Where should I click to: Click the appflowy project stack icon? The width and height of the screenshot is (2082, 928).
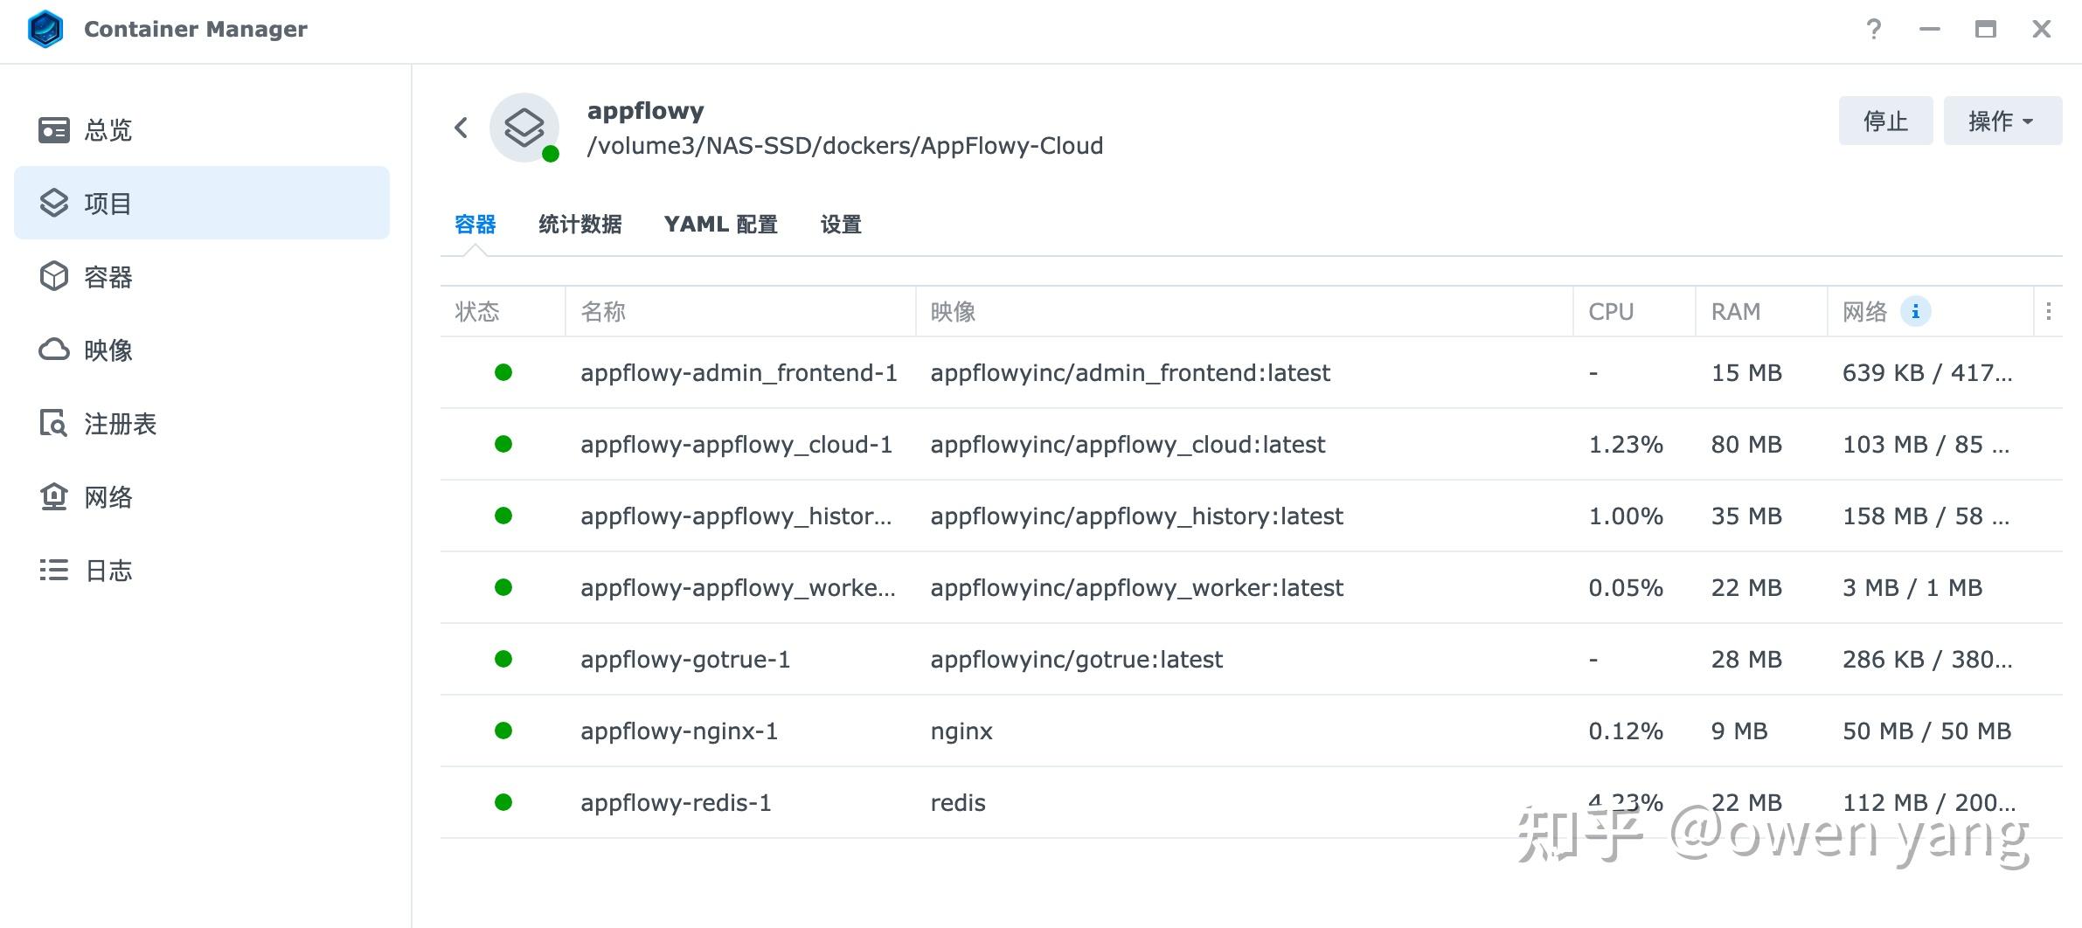[525, 127]
